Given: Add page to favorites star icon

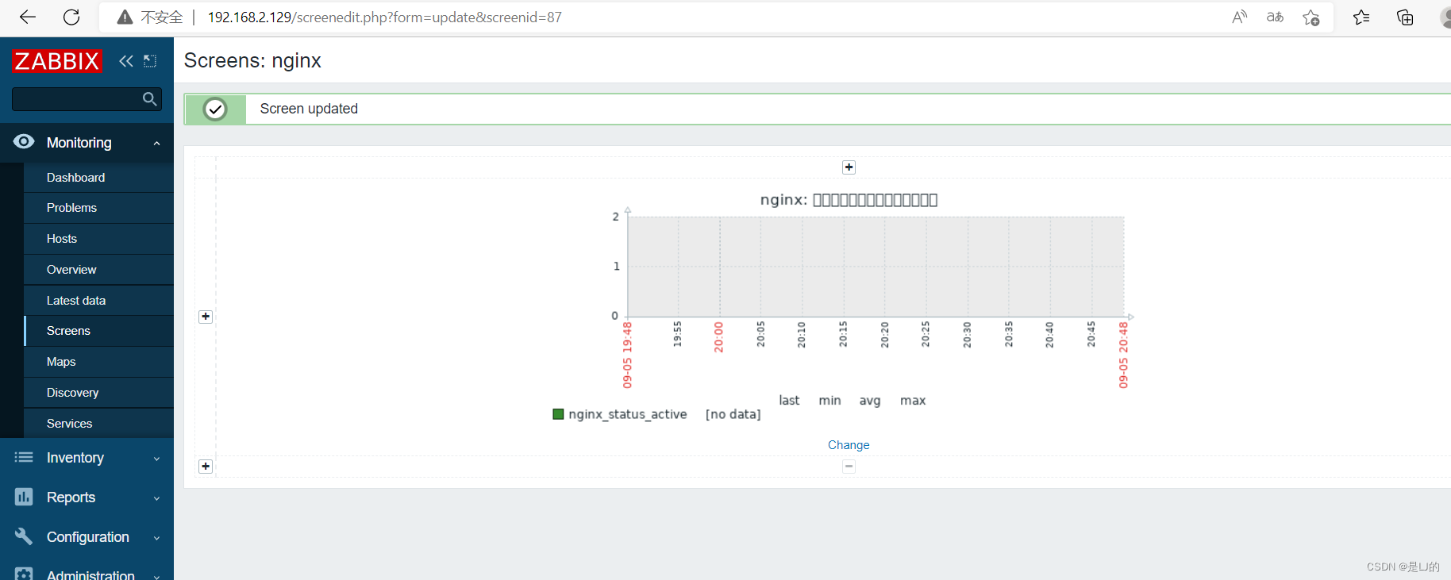Looking at the screenshot, I should pyautogui.click(x=1311, y=17).
